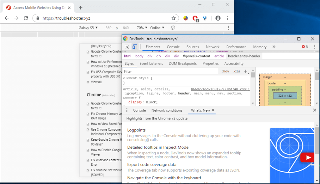The width and height of the screenshot is (320, 184).
Task: Click the 324 × 142 content box
Action: point(285,96)
